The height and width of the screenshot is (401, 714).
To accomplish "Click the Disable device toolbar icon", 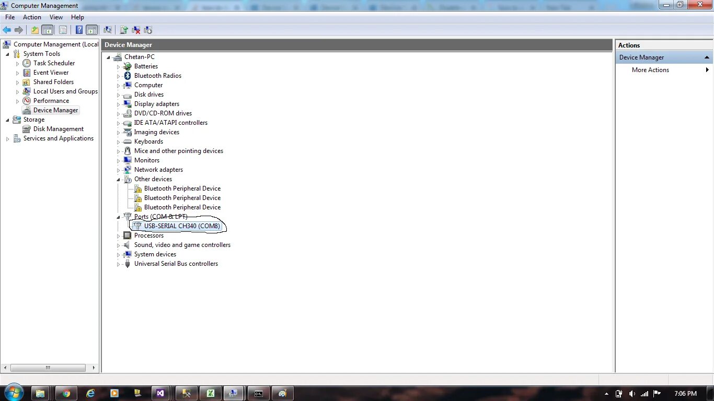I will (148, 30).
